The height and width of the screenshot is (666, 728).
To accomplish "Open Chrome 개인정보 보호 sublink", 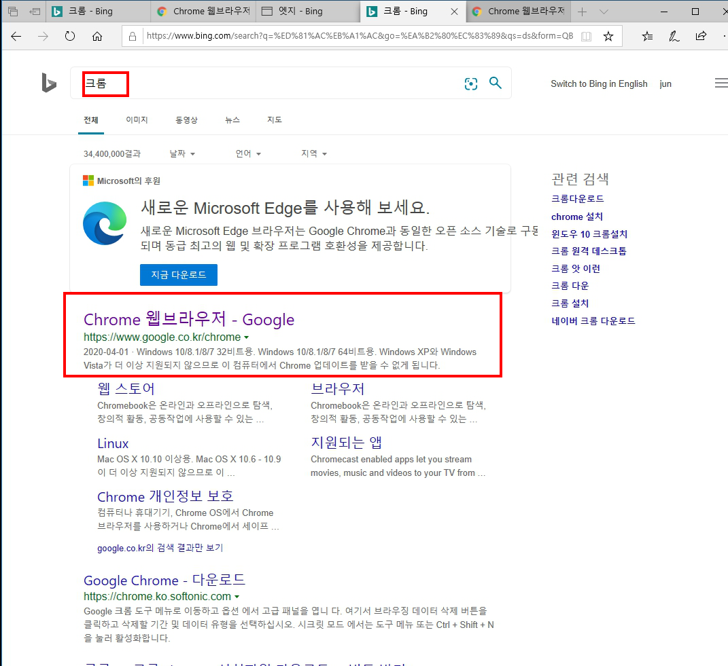I will point(165,497).
